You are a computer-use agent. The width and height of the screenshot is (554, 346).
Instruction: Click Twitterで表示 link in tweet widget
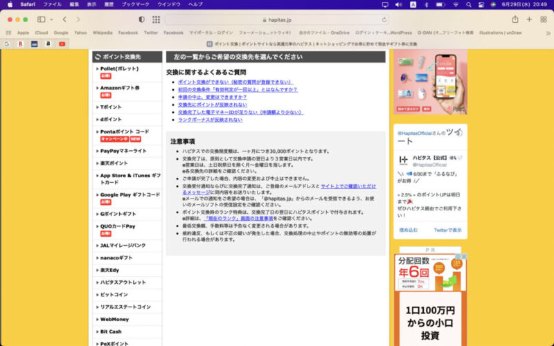pos(447,230)
